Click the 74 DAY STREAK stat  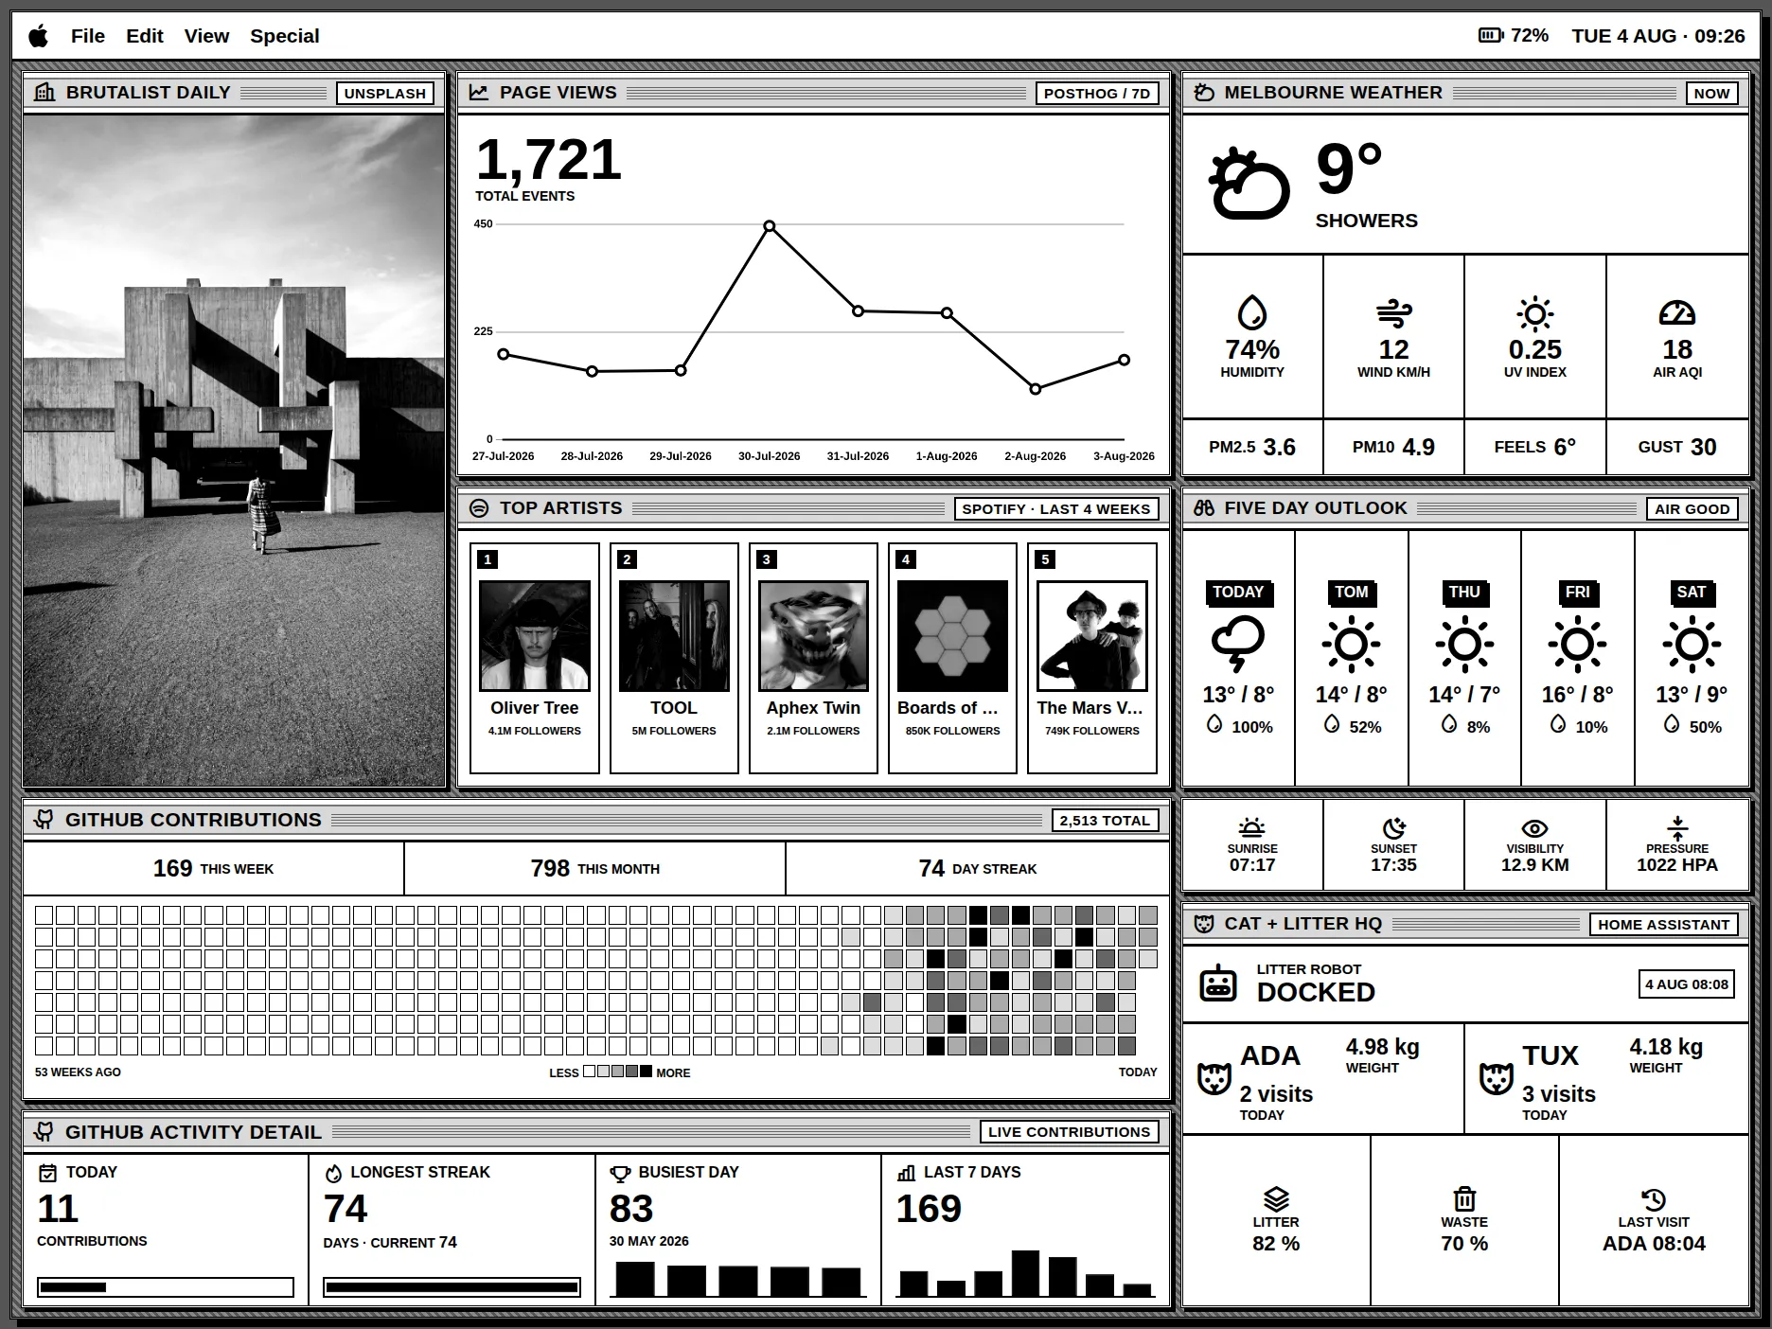pyautogui.click(x=977, y=868)
